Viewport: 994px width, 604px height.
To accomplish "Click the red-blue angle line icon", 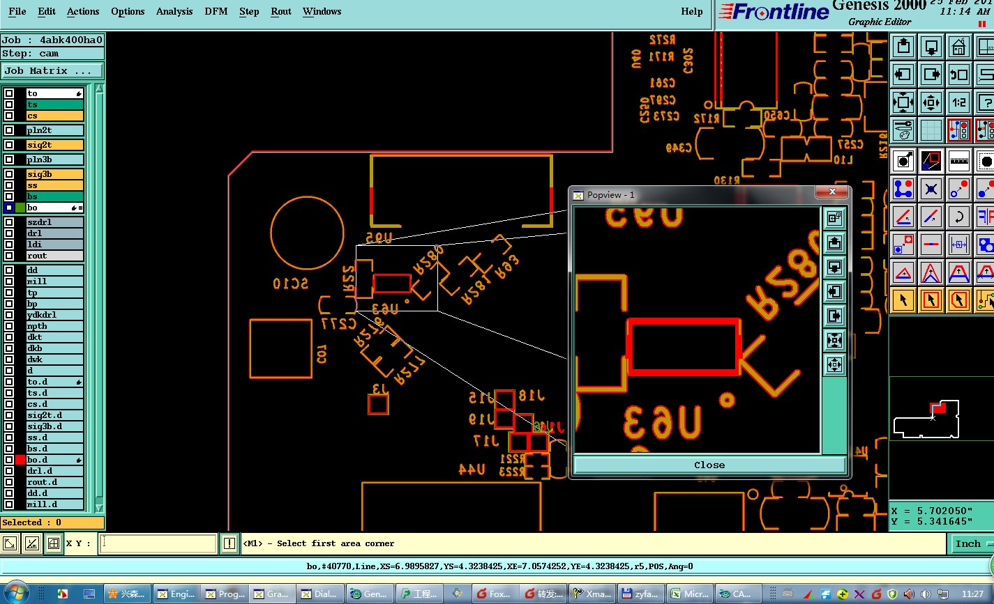I will pos(903,217).
